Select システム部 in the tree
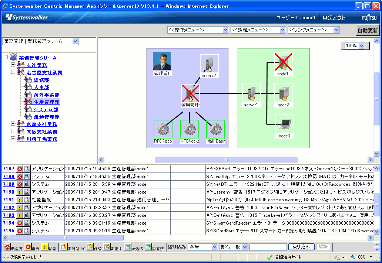Image resolution: width=382 pixels, height=263 pixels. pos(46,110)
